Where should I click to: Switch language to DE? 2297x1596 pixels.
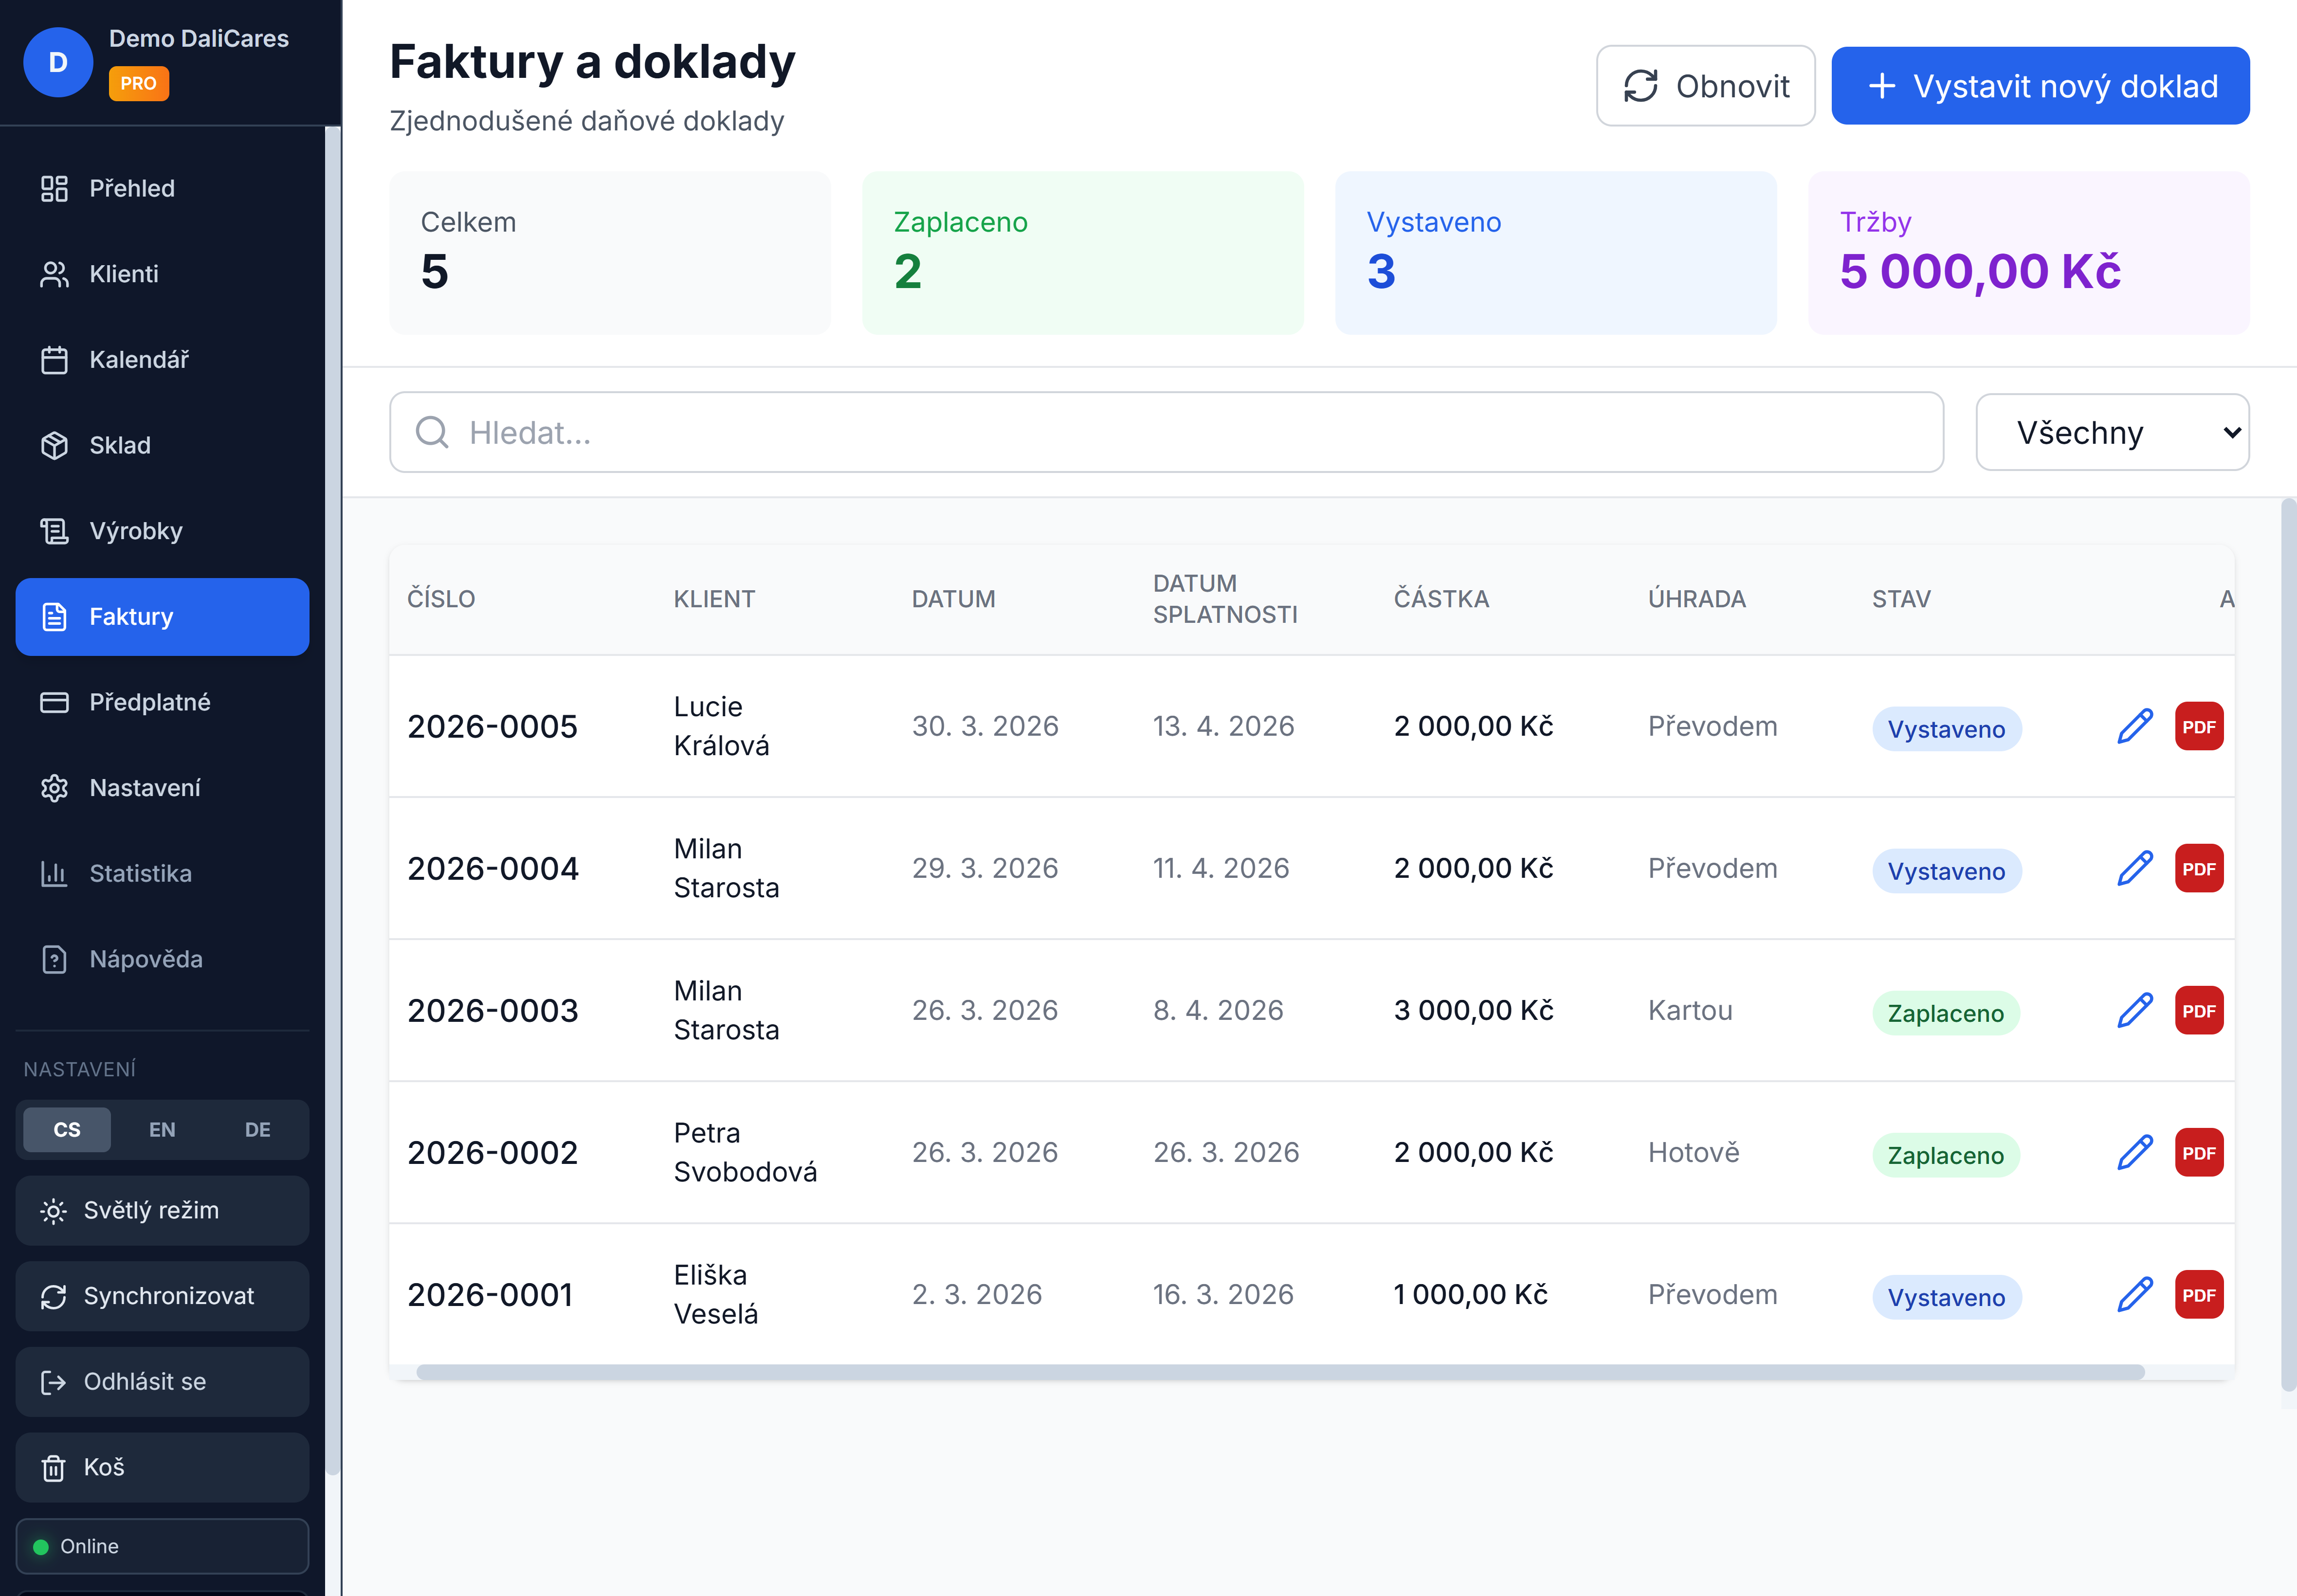click(x=257, y=1129)
